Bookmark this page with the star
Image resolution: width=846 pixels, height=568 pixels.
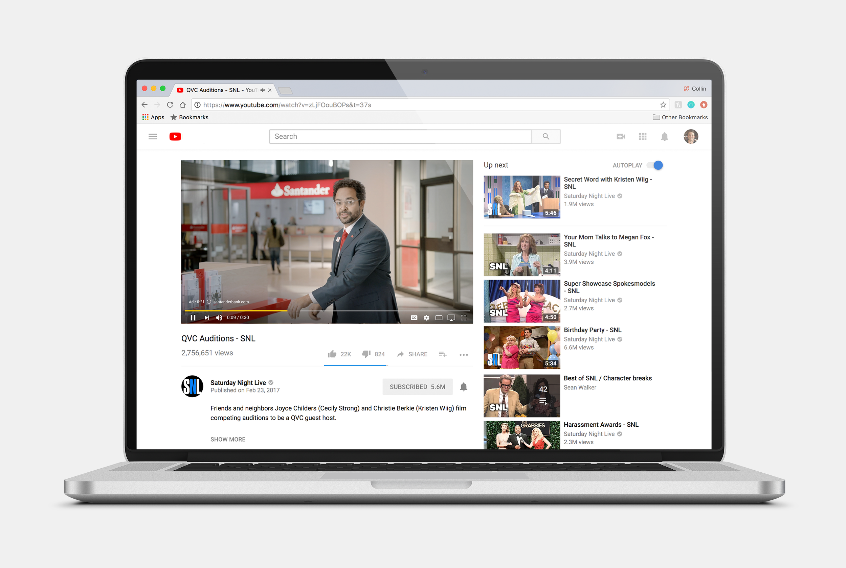[x=663, y=105]
